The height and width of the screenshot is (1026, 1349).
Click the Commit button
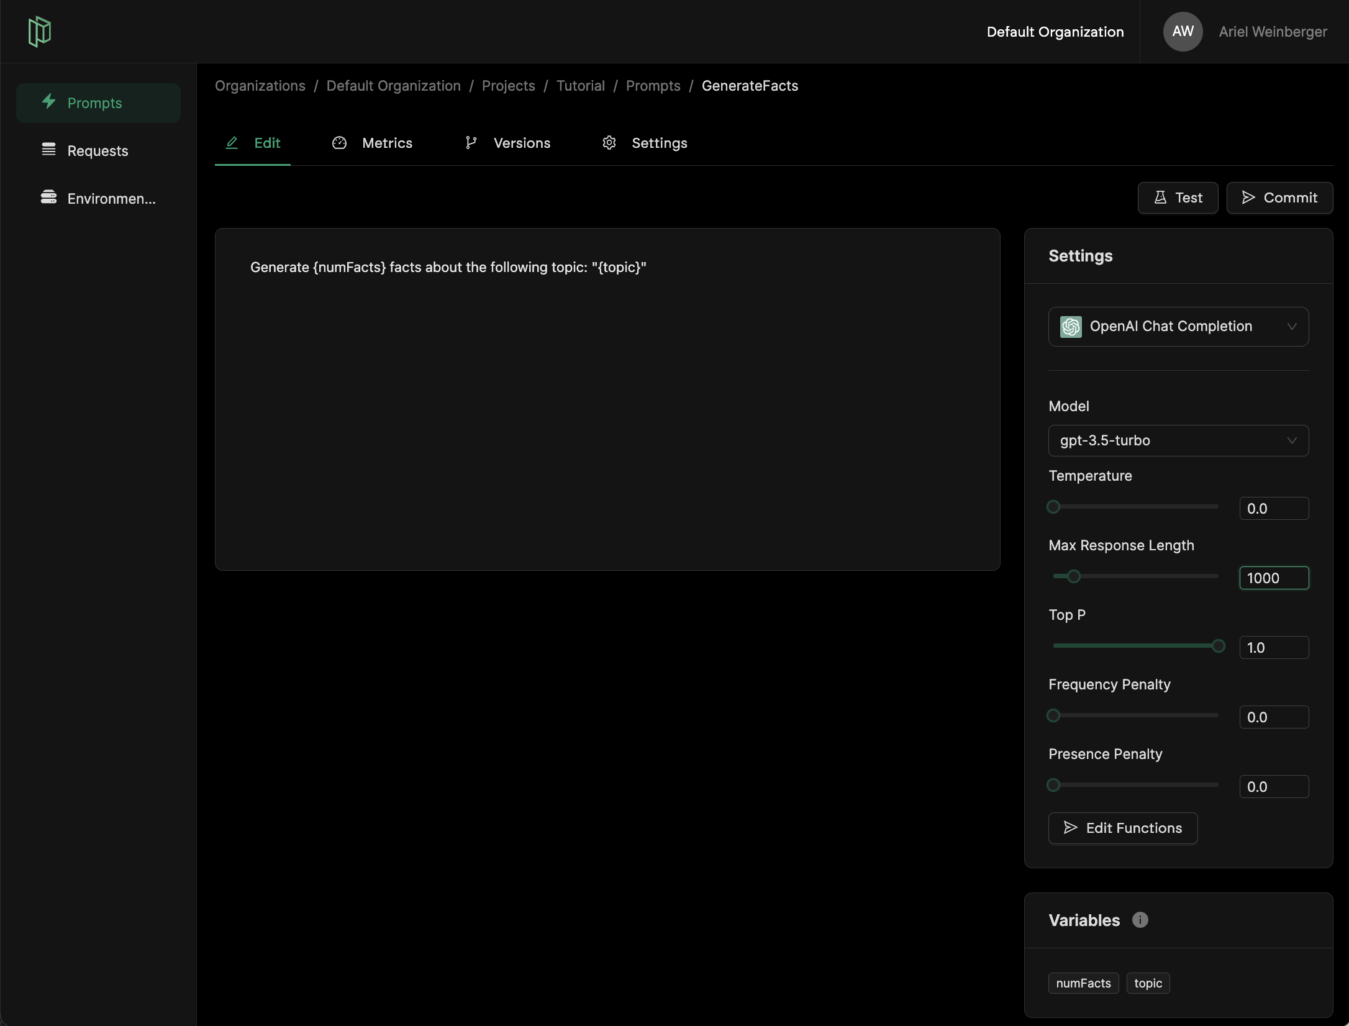tap(1279, 197)
